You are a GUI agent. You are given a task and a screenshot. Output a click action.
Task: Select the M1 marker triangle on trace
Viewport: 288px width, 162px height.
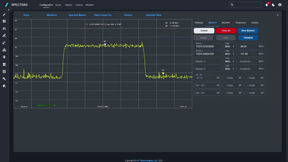click(105, 45)
